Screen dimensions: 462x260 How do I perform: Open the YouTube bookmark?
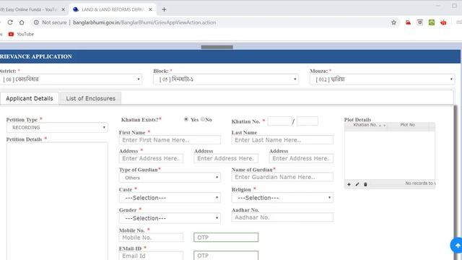tap(21, 34)
